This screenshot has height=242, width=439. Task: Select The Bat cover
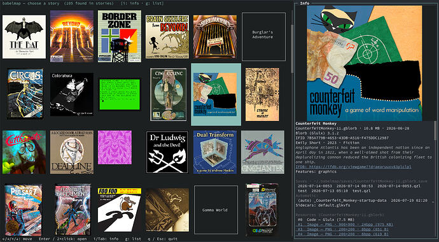[24, 37]
